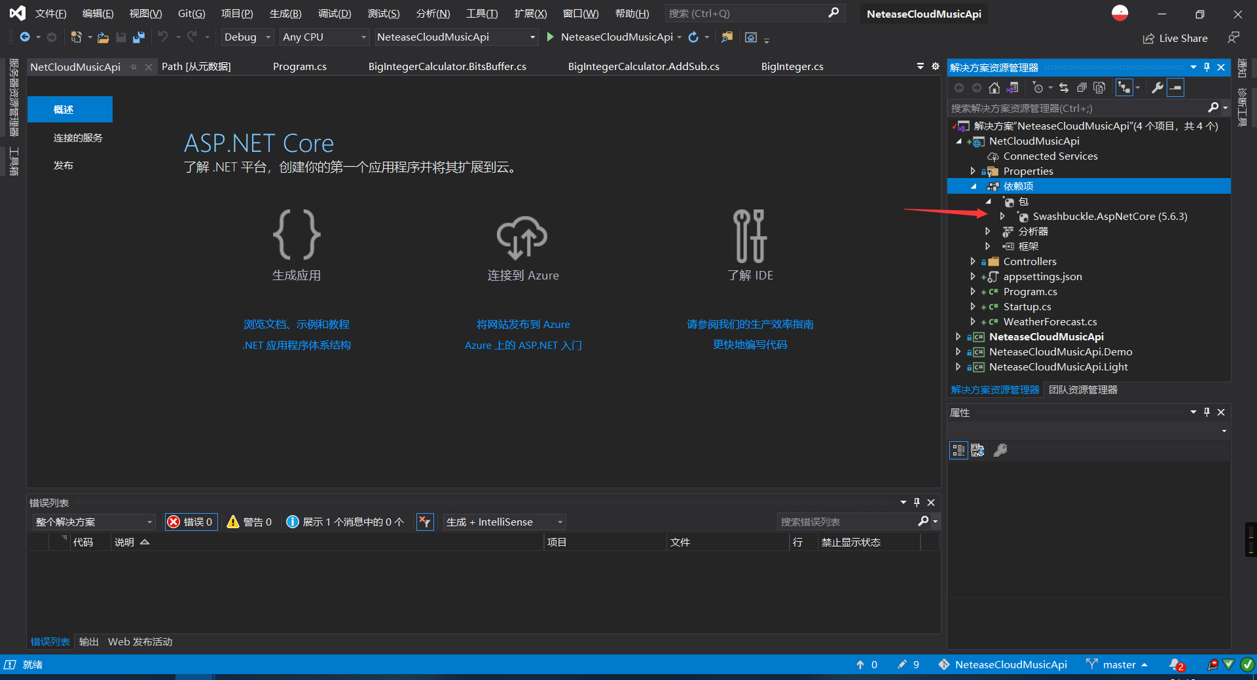This screenshot has width=1257, height=680.
Task: Open Properties wrench in Solution Explorer toolbar
Action: tap(1157, 88)
